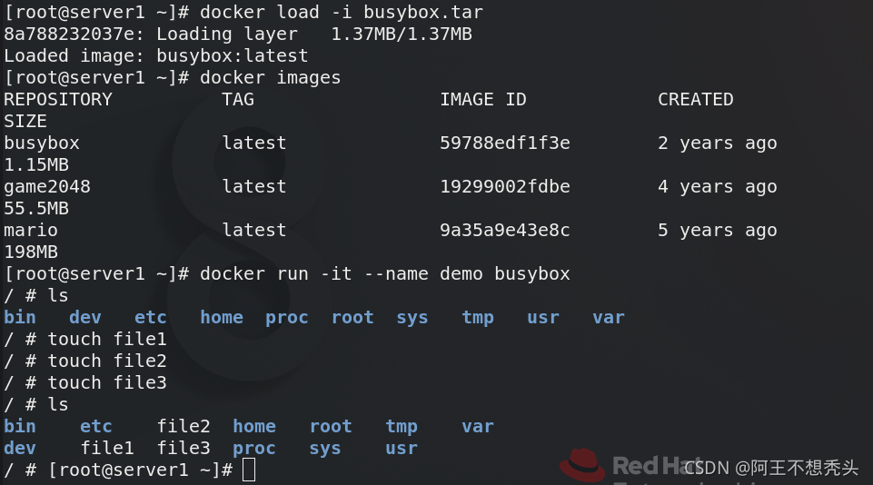Click the 'latest' tag in mario row

[253, 230]
